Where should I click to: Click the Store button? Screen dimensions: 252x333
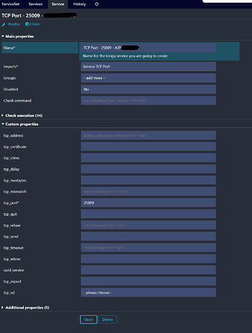pos(89,320)
